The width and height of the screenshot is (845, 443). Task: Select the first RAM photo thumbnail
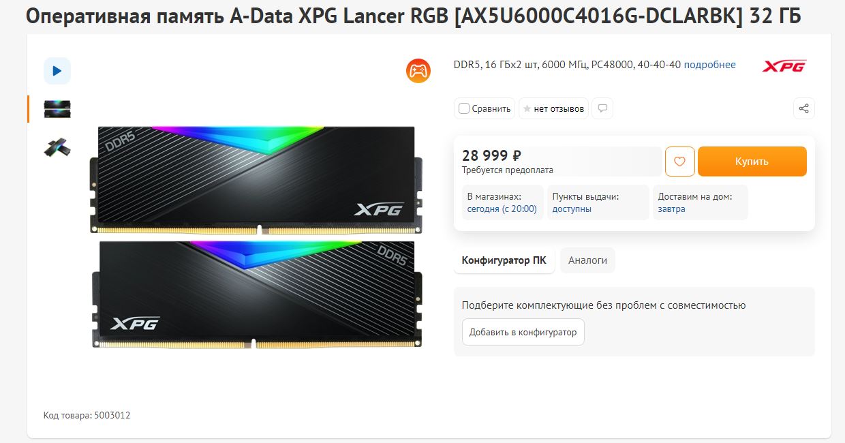tap(57, 109)
